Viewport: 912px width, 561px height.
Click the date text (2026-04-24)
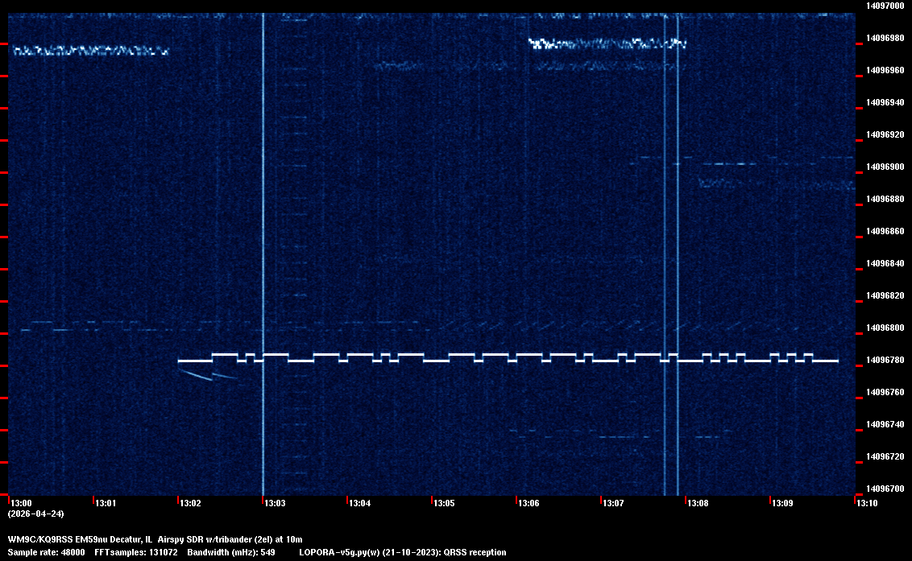point(35,514)
